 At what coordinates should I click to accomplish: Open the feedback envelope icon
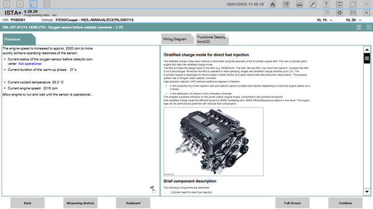coord(353,13)
